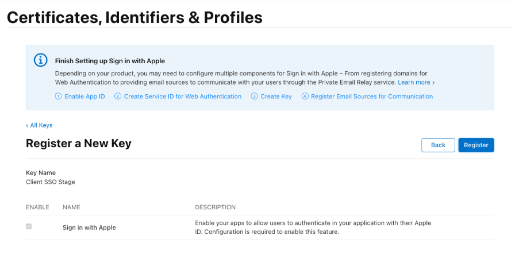The height and width of the screenshot is (254, 515).
Task: Open Create Service ID for Web Authentication
Action: pos(182,97)
